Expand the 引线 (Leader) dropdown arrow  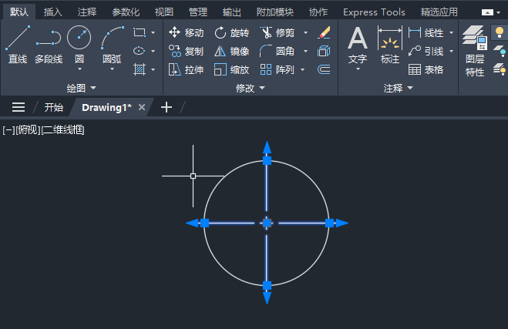[x=451, y=51]
